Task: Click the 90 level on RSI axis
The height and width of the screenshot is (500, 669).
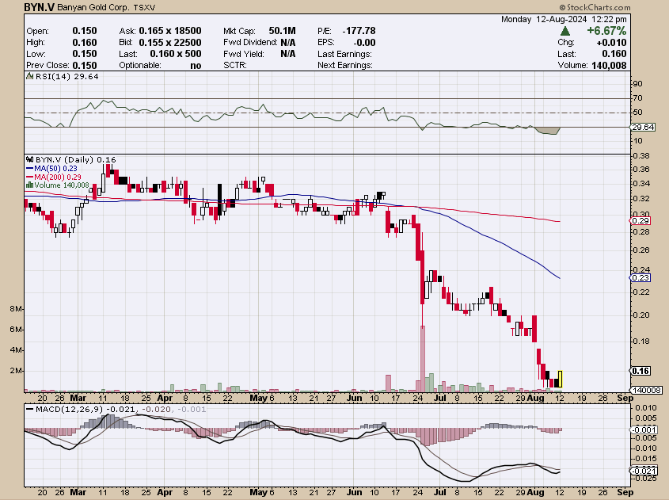Action: click(x=638, y=84)
